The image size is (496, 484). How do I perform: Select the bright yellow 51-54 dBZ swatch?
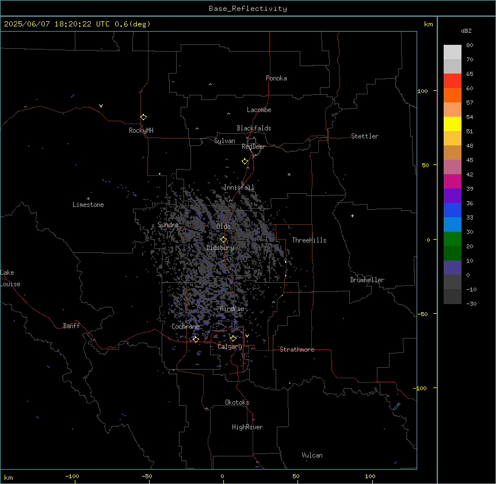(452, 124)
